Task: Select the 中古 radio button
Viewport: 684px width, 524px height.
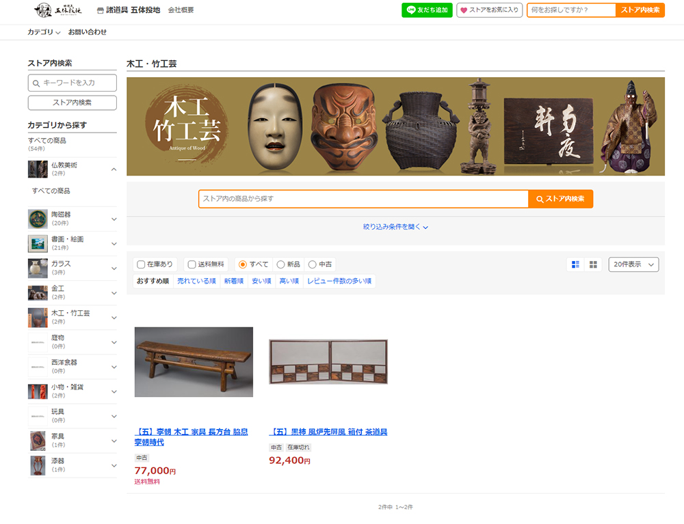Action: [313, 264]
